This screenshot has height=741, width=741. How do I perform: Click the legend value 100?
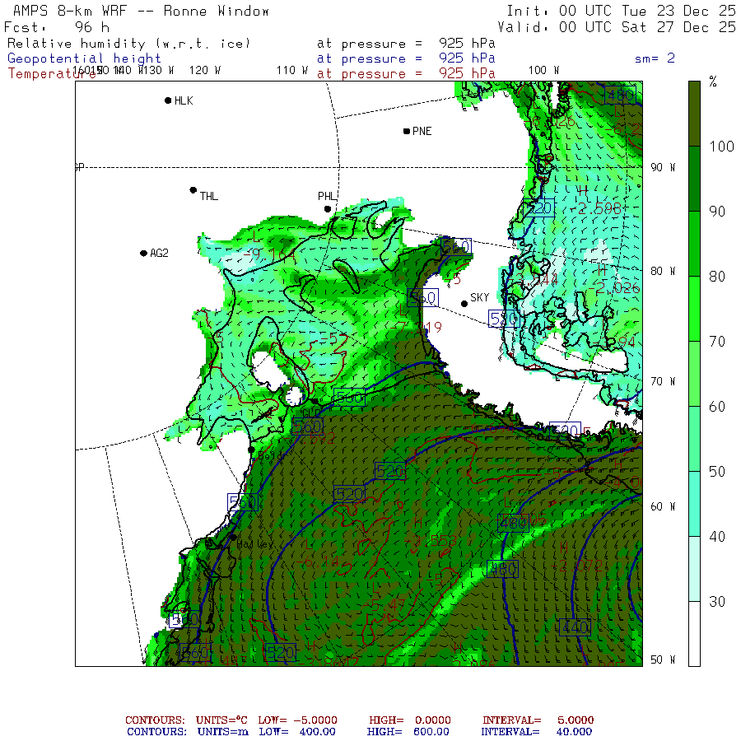pos(721,147)
